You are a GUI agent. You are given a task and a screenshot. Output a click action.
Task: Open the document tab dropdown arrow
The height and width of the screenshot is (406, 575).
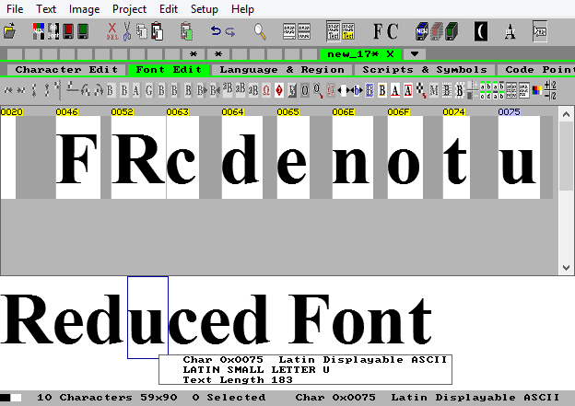point(415,54)
